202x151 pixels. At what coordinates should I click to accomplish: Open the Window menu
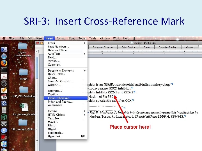pos(105,38)
